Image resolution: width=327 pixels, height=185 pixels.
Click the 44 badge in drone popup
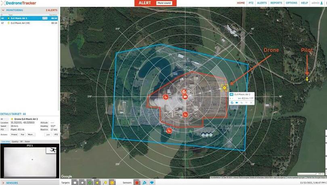(x=231, y=94)
